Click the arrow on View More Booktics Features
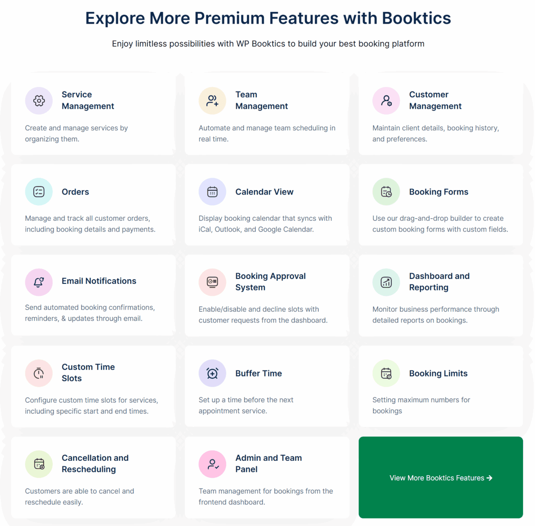This screenshot has height=526, width=535. (490, 477)
